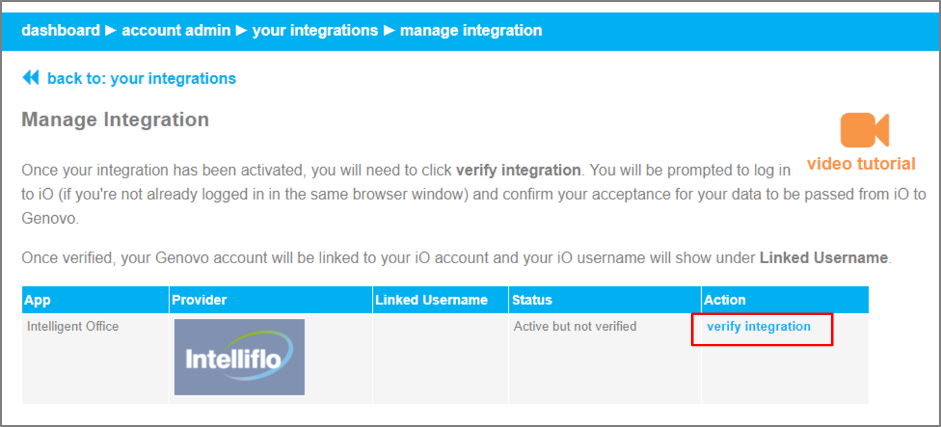This screenshot has width=941, height=427.
Task: Click the orange video camera icon
Action: click(864, 130)
